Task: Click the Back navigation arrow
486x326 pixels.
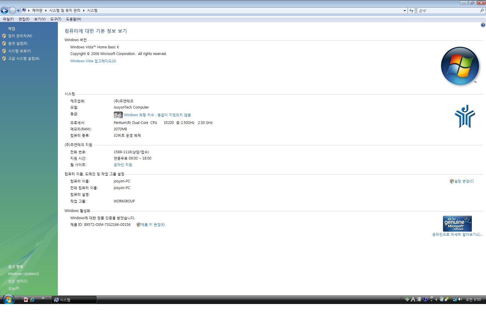Action: tap(4, 11)
